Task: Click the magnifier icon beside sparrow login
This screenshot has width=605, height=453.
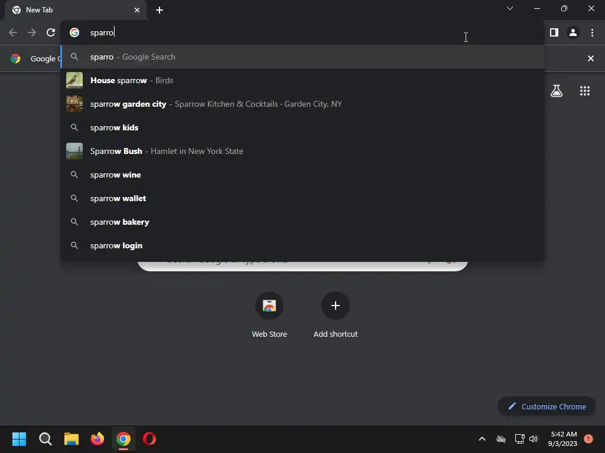Action: [x=74, y=245]
